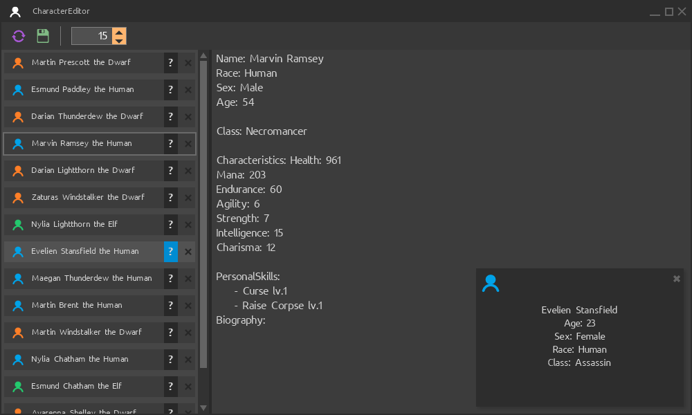Viewport: 692px width, 415px height.
Task: Click the down stepper arrow on the number field
Action: tap(118, 40)
